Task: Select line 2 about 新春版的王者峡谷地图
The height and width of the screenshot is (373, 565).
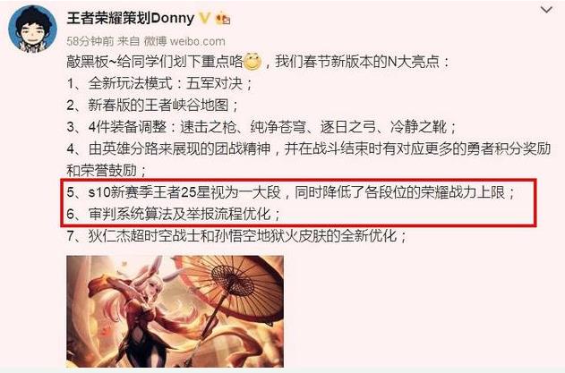Action: point(153,106)
